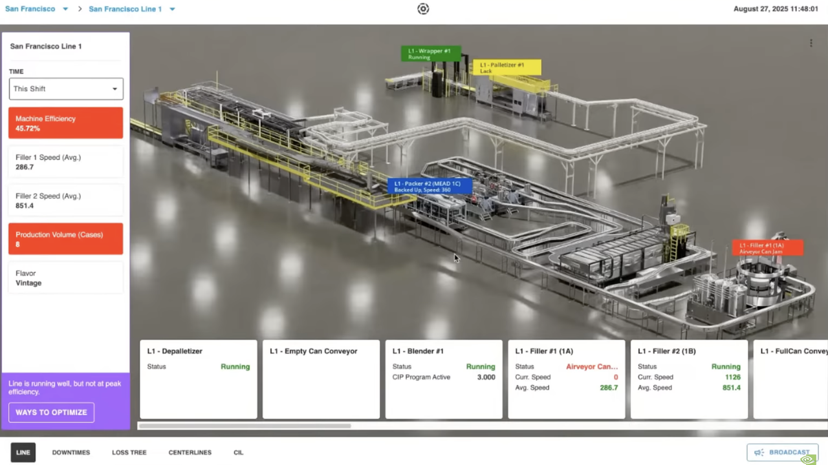Click the Running status in Filler #2 card

[x=726, y=367]
